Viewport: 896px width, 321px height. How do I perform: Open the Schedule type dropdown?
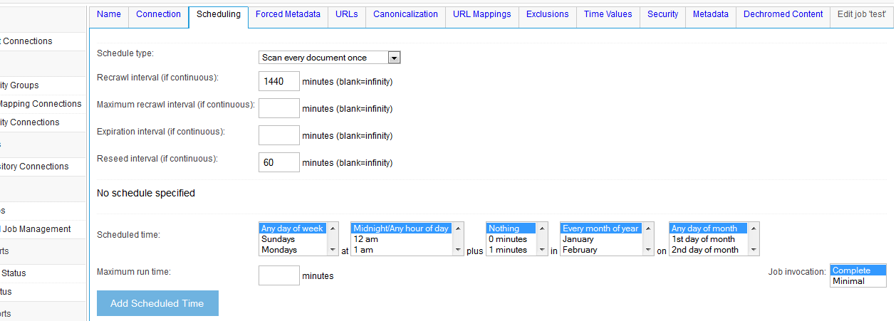point(330,58)
